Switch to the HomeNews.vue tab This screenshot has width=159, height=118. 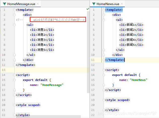[108, 4]
